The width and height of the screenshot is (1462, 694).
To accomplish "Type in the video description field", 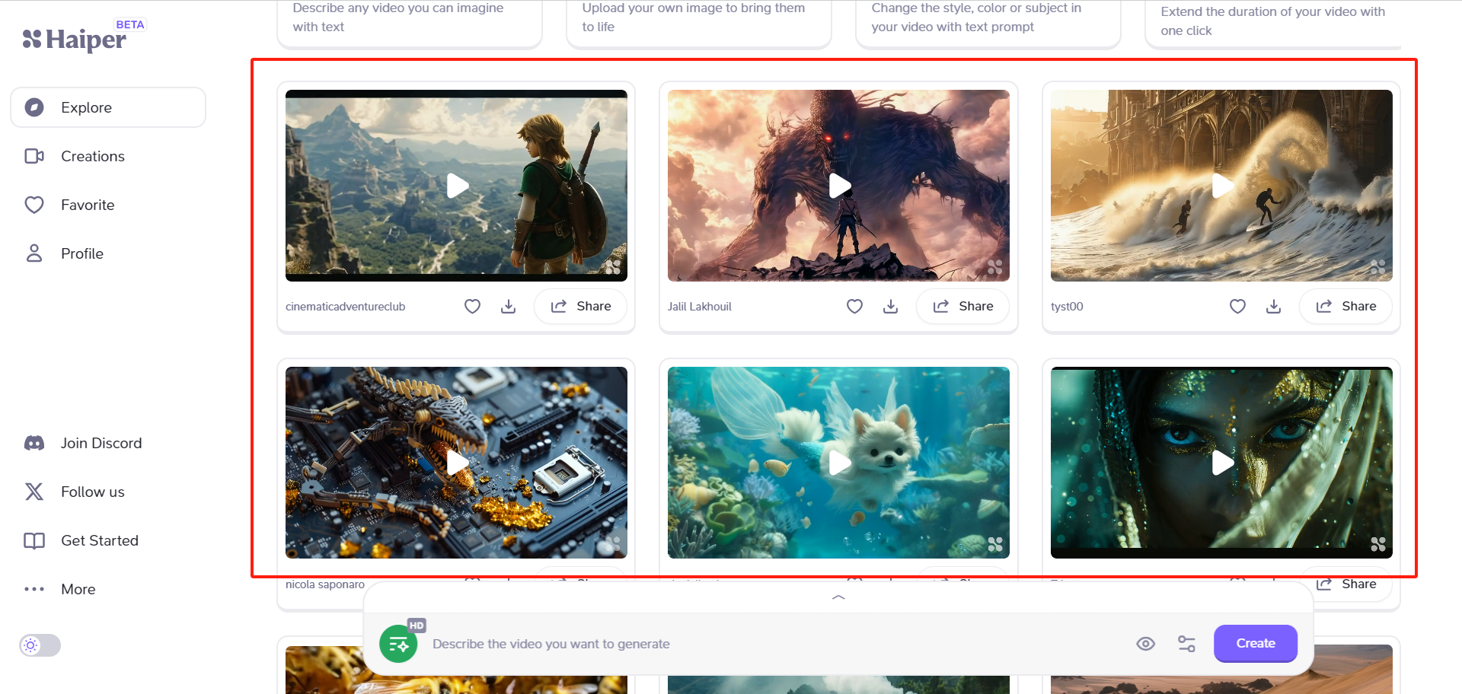I will point(761,644).
